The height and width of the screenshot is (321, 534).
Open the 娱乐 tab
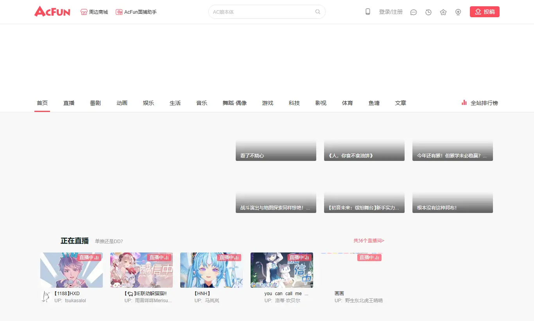149,103
